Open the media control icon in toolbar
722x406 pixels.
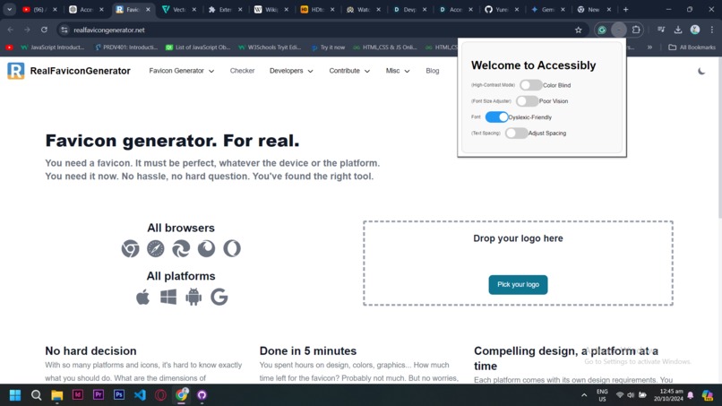tap(661, 30)
